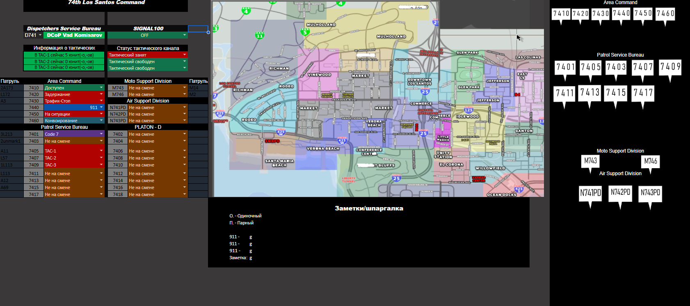
Task: Expand status dropdown for unit 7430 'Трафик-Стоп'
Action: [101, 100]
